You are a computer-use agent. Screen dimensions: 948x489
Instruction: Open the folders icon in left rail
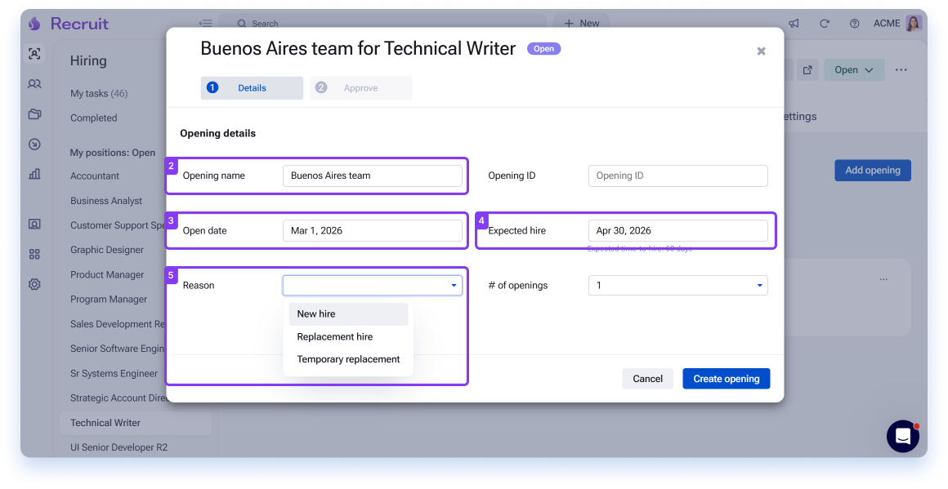coord(34,114)
